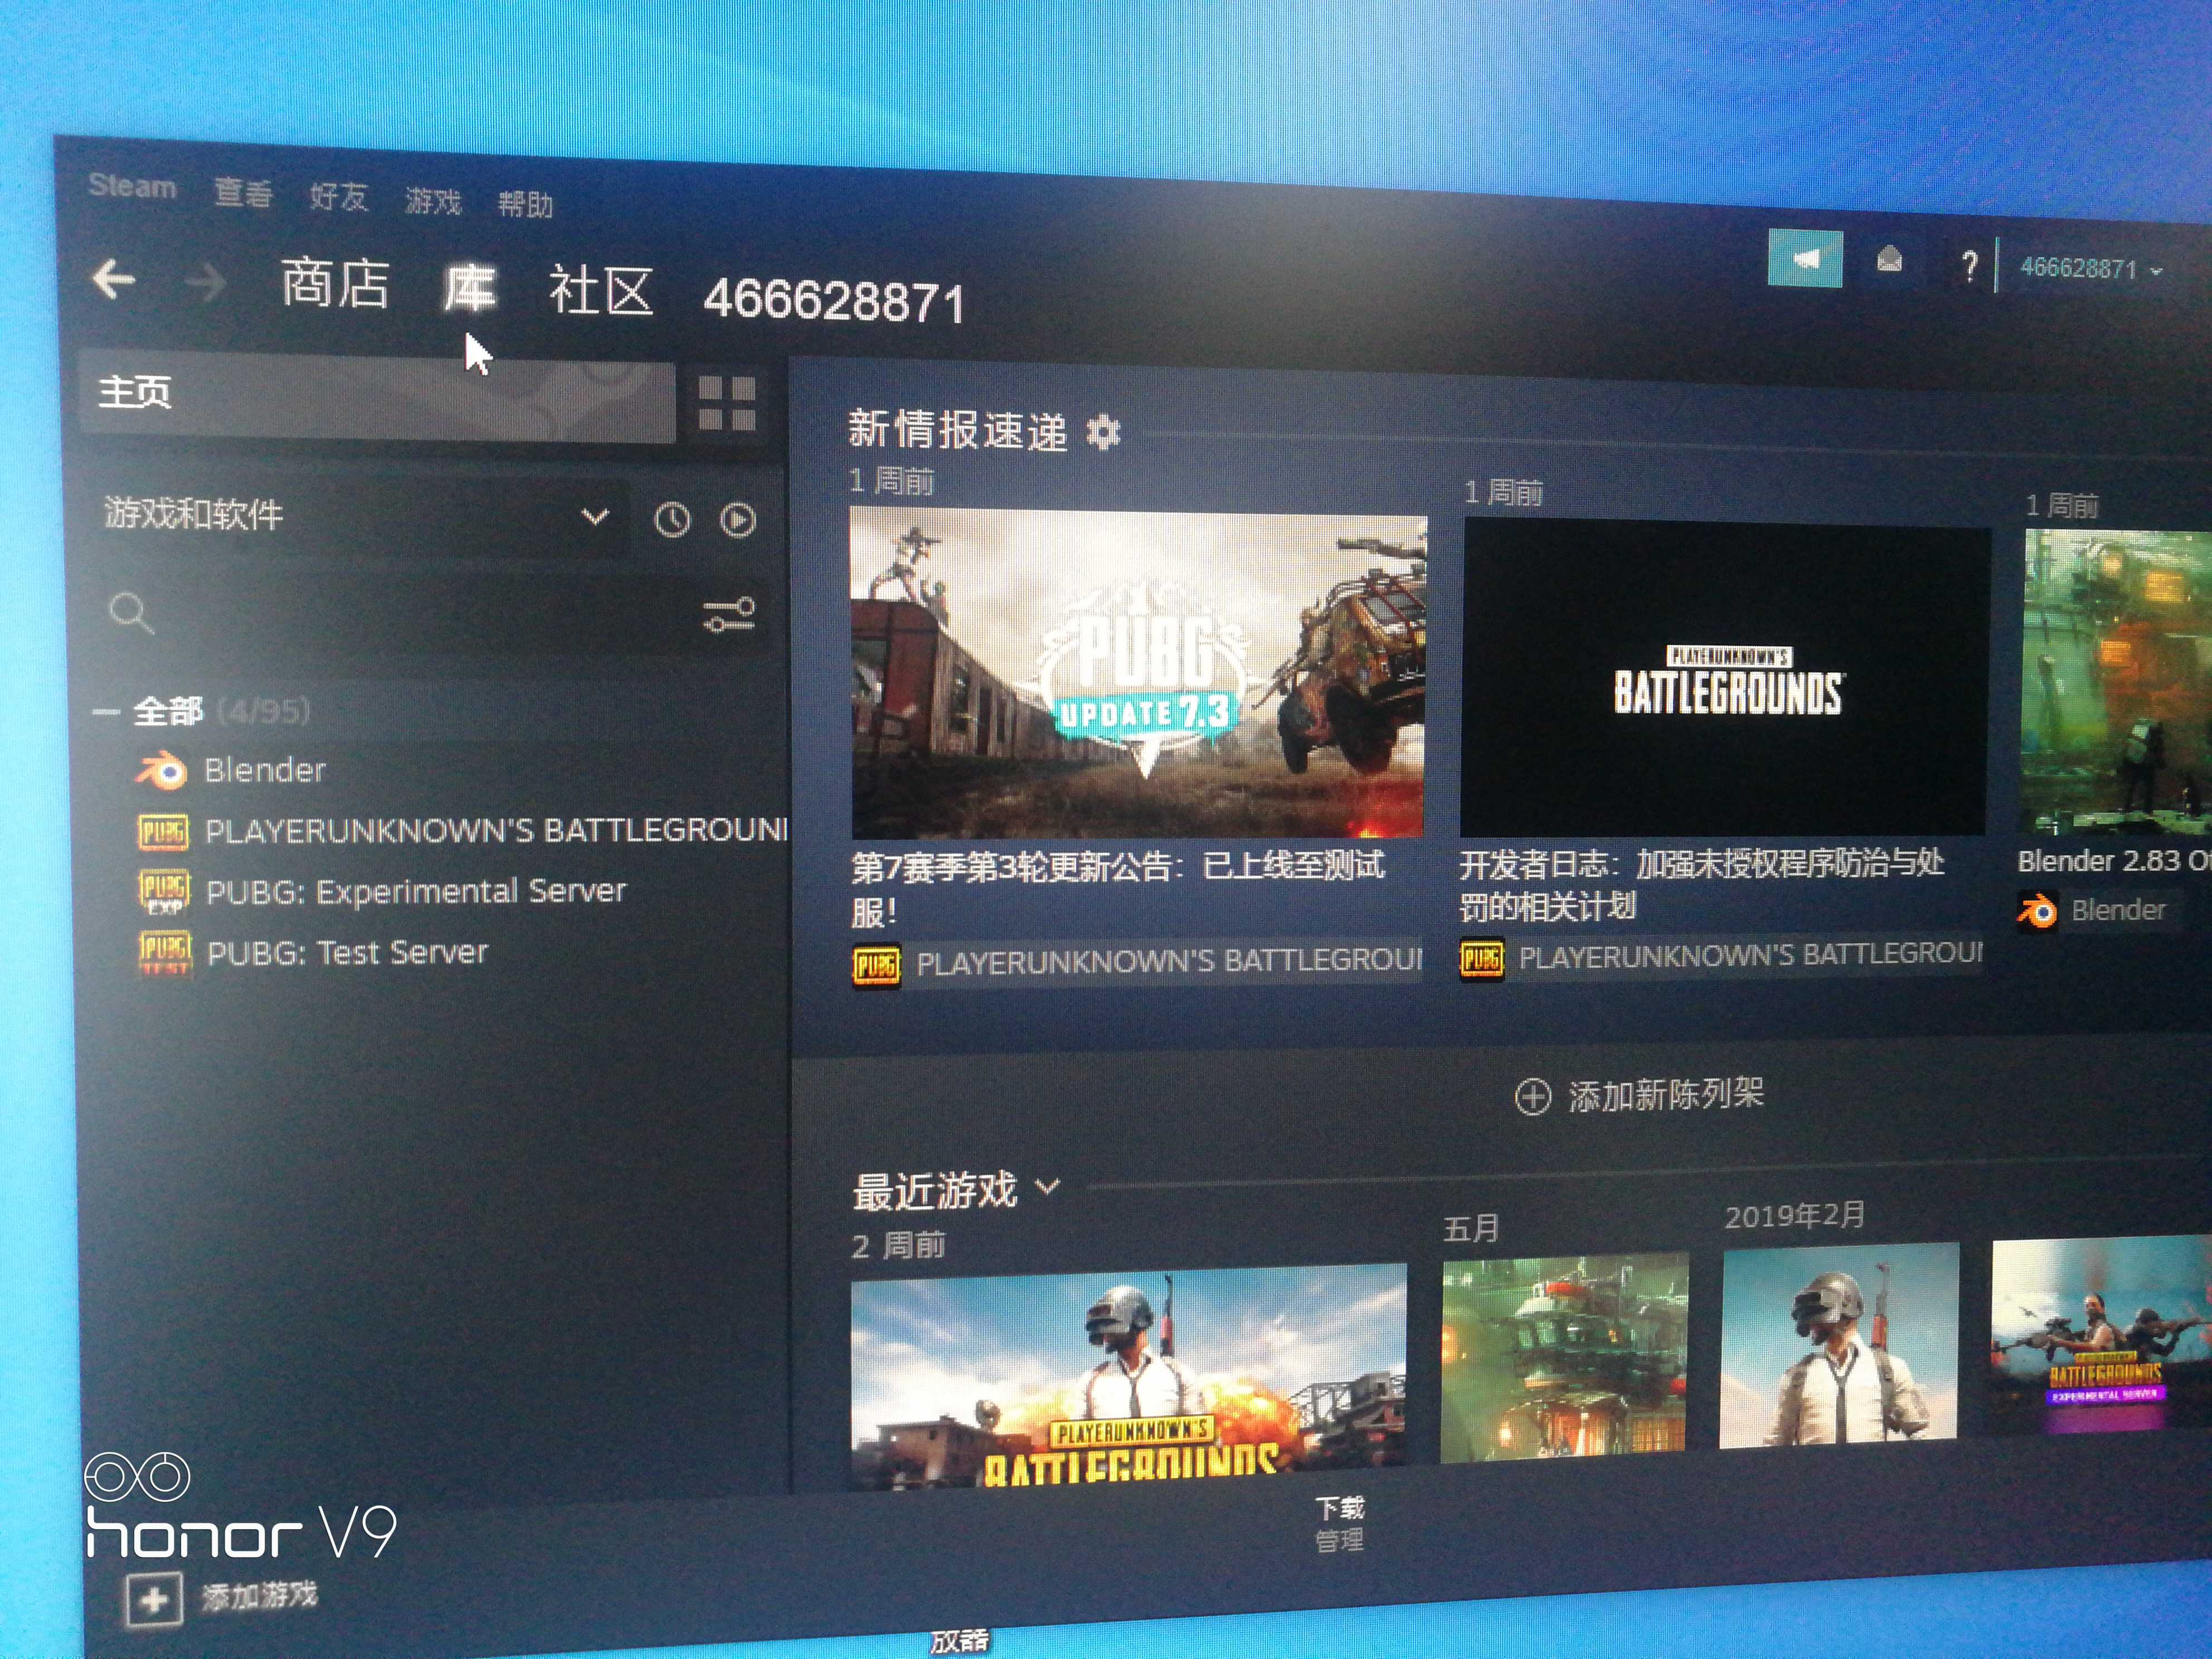This screenshot has height=1659, width=2212.
Task: Click PUBG icon under season 7 news
Action: (x=876, y=965)
